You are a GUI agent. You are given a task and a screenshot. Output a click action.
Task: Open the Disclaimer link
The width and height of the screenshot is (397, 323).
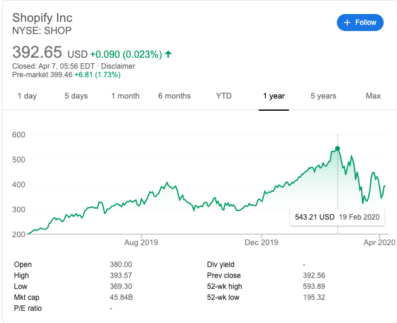coord(118,66)
